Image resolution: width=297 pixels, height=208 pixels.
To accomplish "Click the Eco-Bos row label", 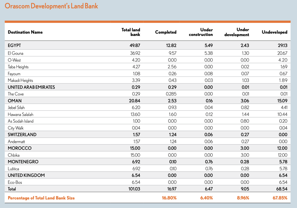I will coord(15,182).
